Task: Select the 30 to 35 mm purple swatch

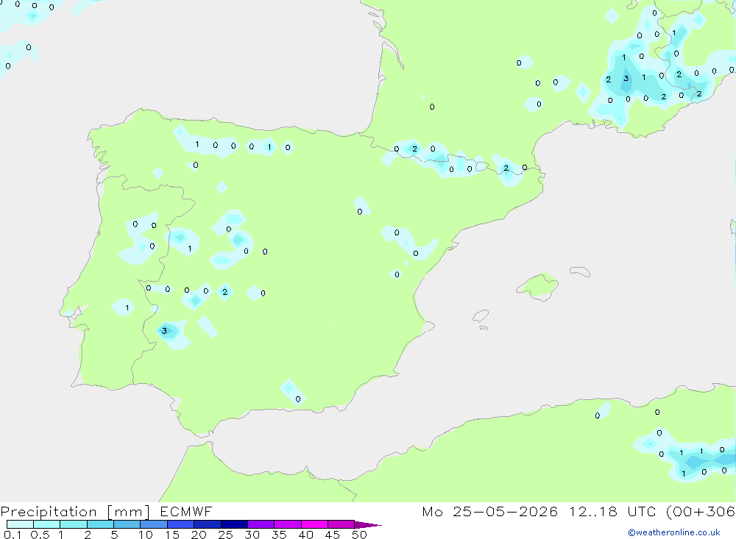Action: point(261,524)
